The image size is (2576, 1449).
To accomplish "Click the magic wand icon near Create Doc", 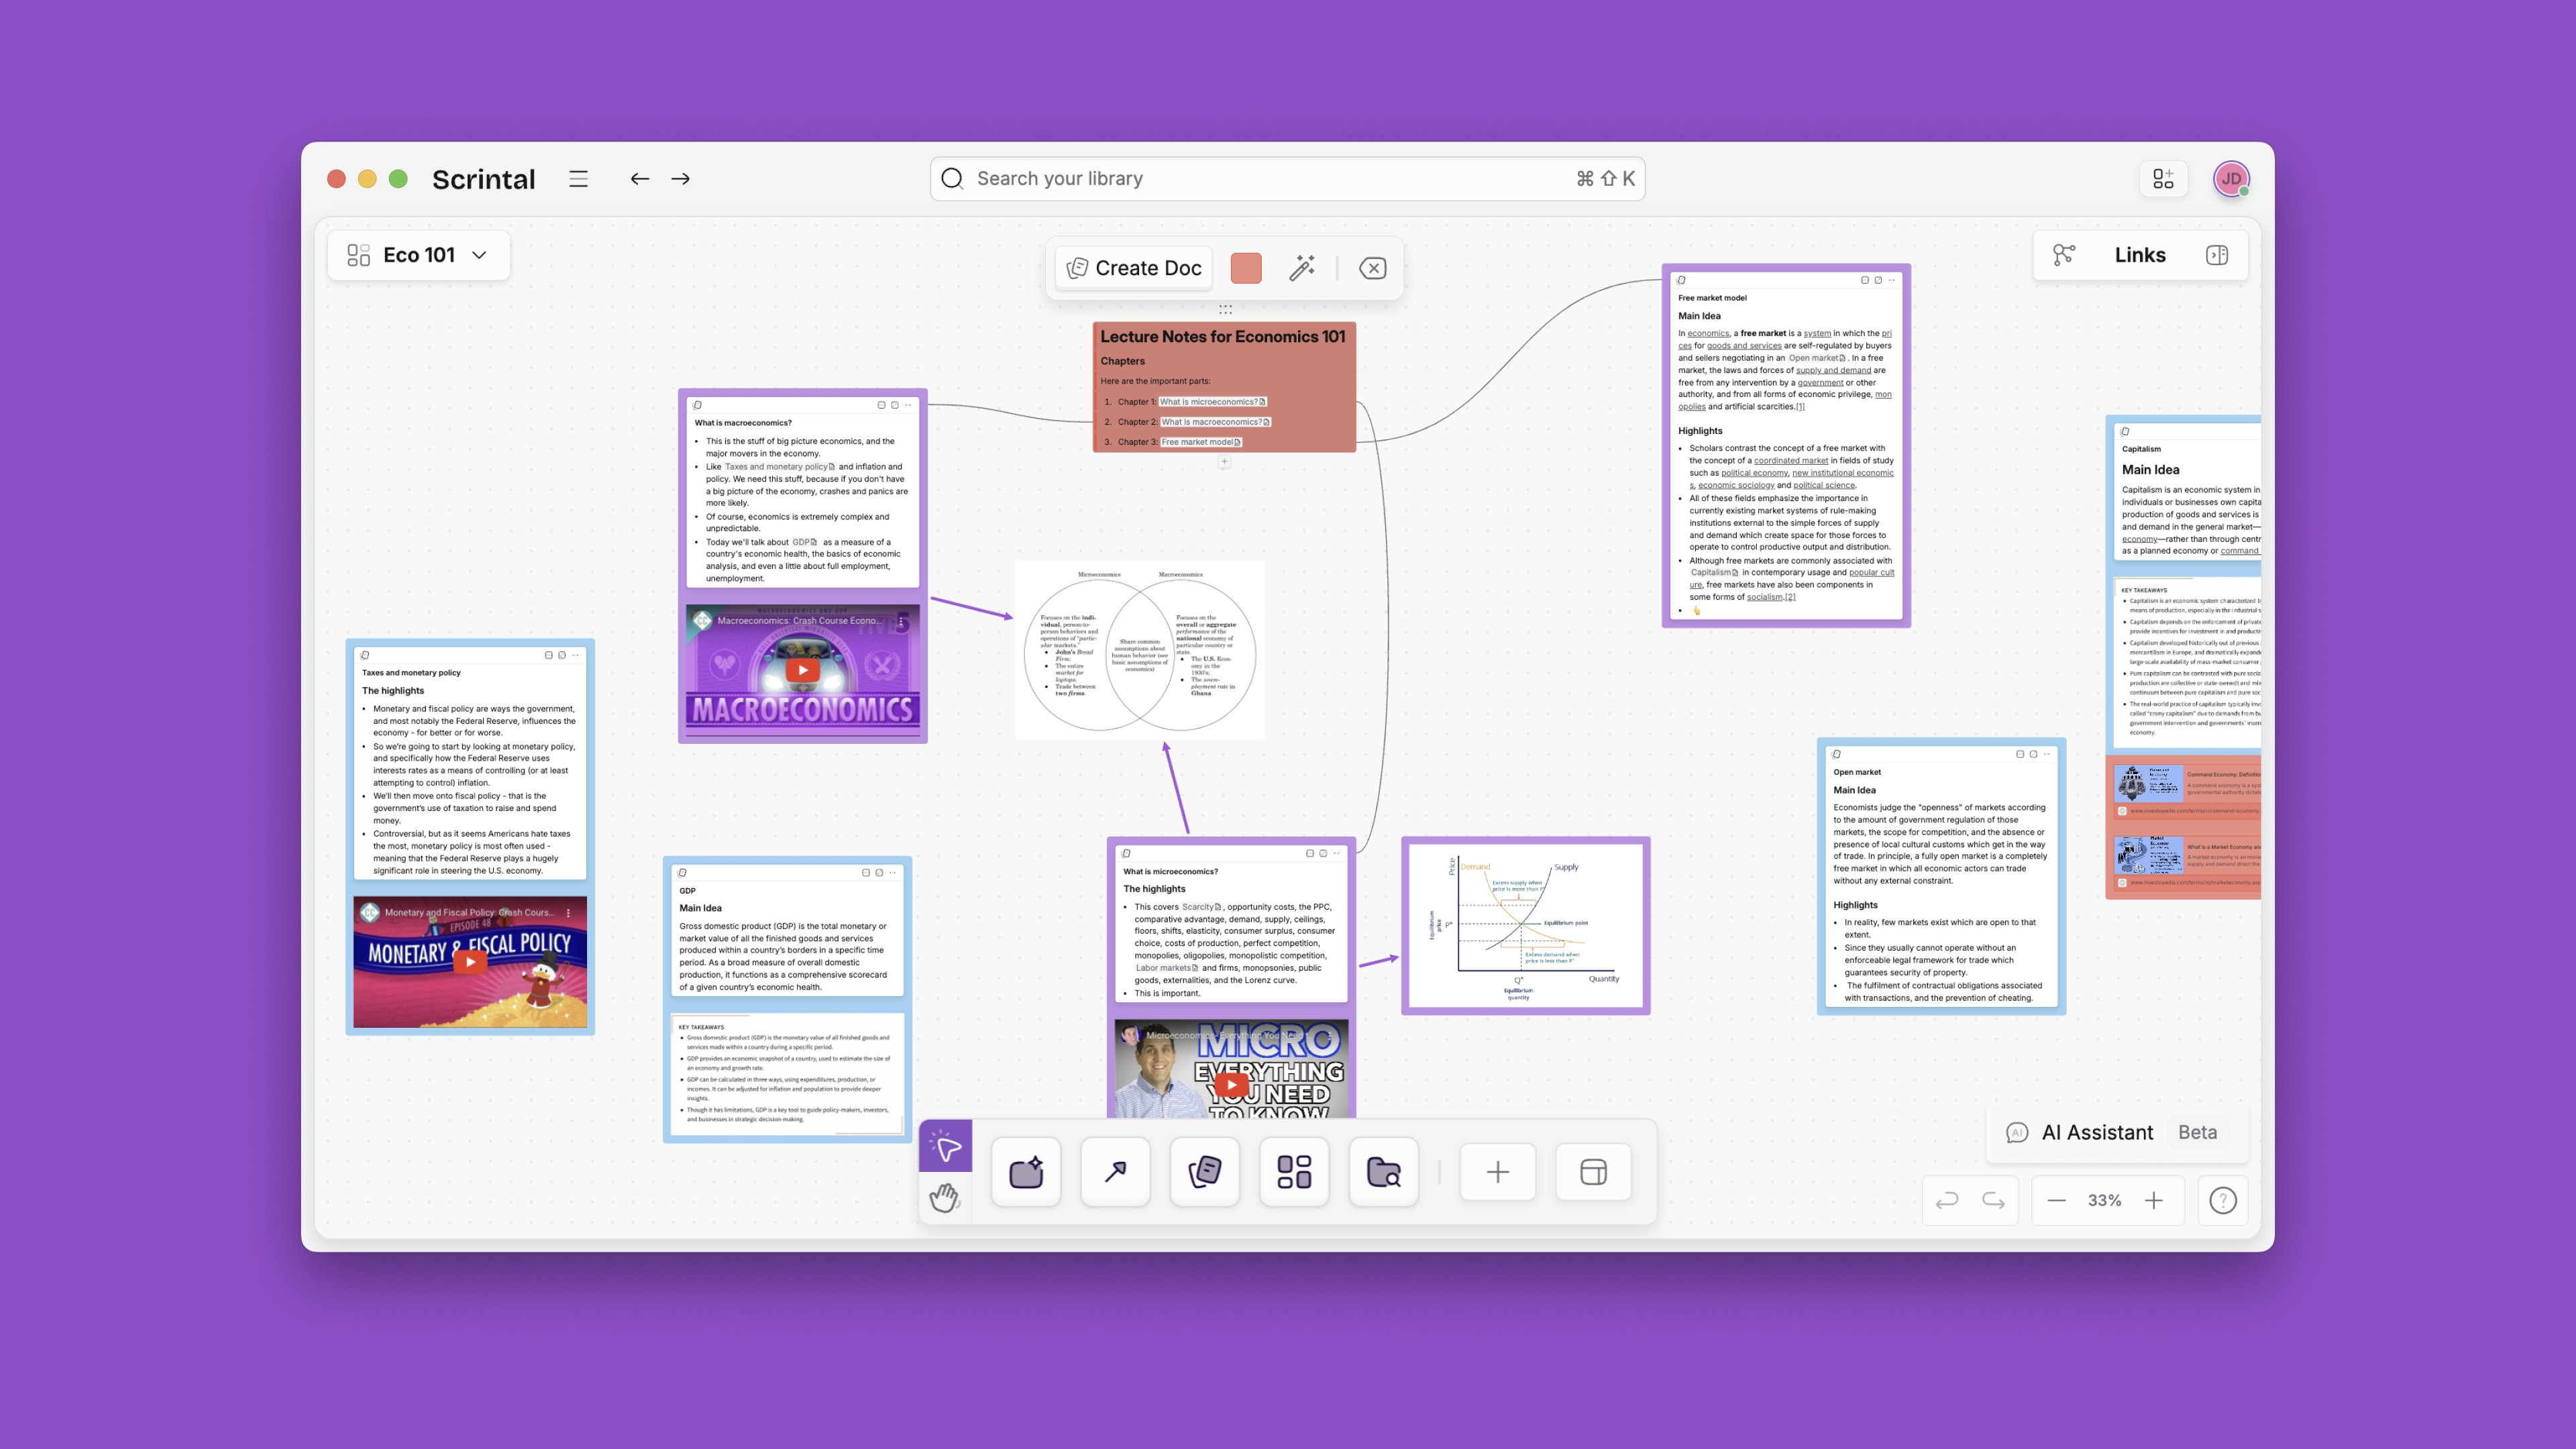I will [x=1301, y=268].
